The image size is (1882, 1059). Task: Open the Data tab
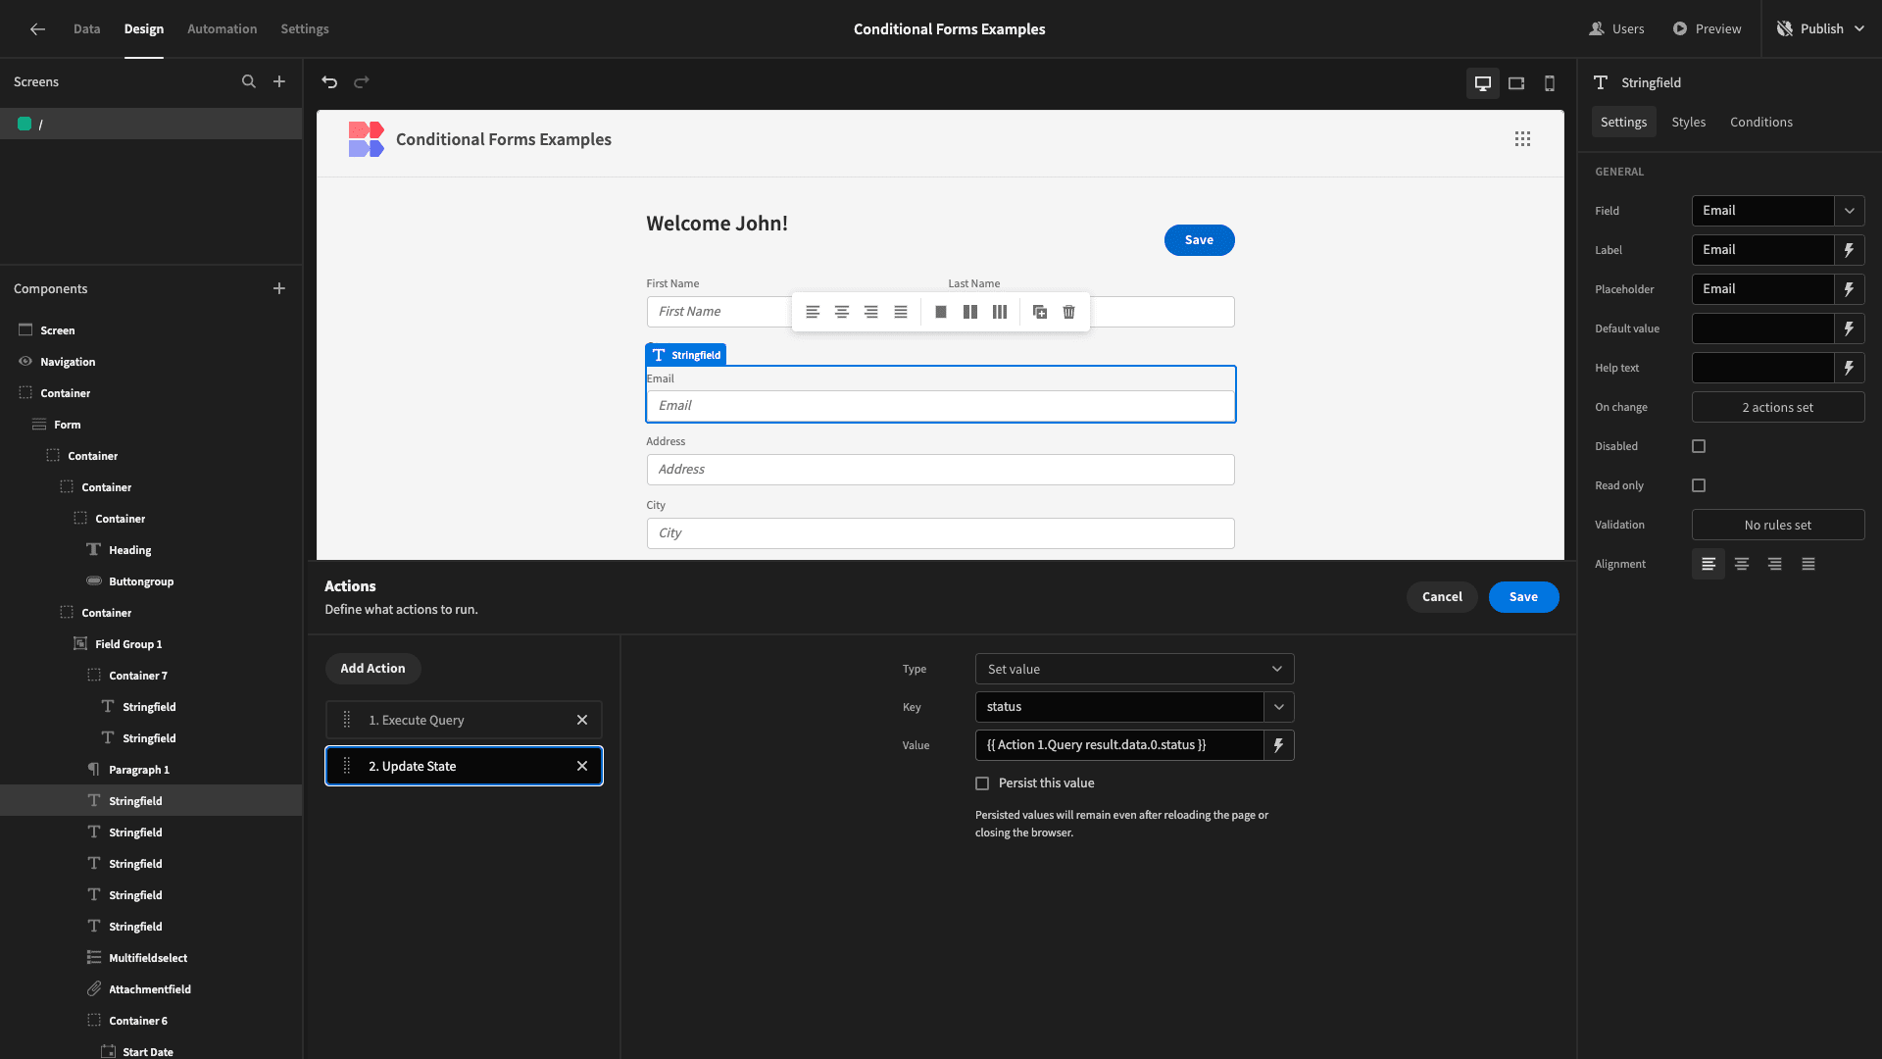[86, 29]
